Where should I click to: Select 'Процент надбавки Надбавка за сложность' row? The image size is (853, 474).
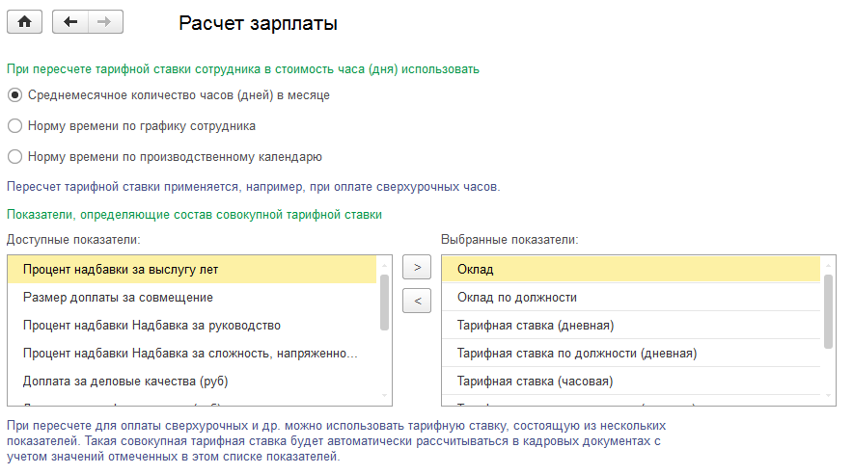pyautogui.click(x=190, y=353)
